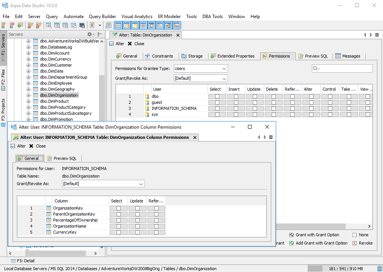Toggle the diagram hierarchy toolbar icon
This screenshot has height=272, width=383.
168,25
